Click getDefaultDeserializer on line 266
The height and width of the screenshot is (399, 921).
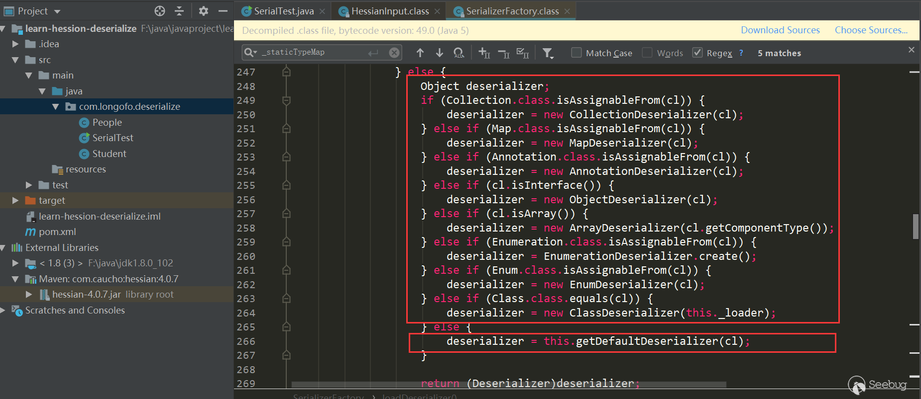[647, 341]
